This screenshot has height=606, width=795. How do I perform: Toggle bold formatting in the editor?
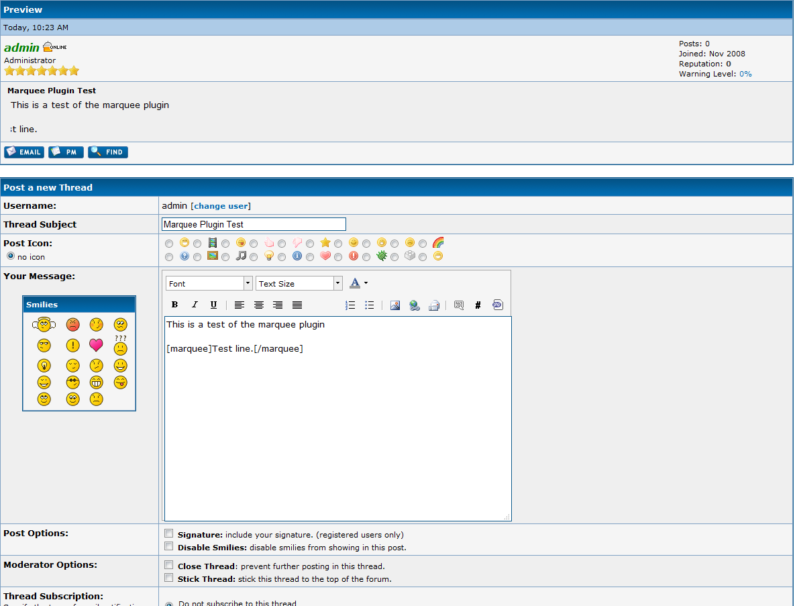[x=174, y=305]
